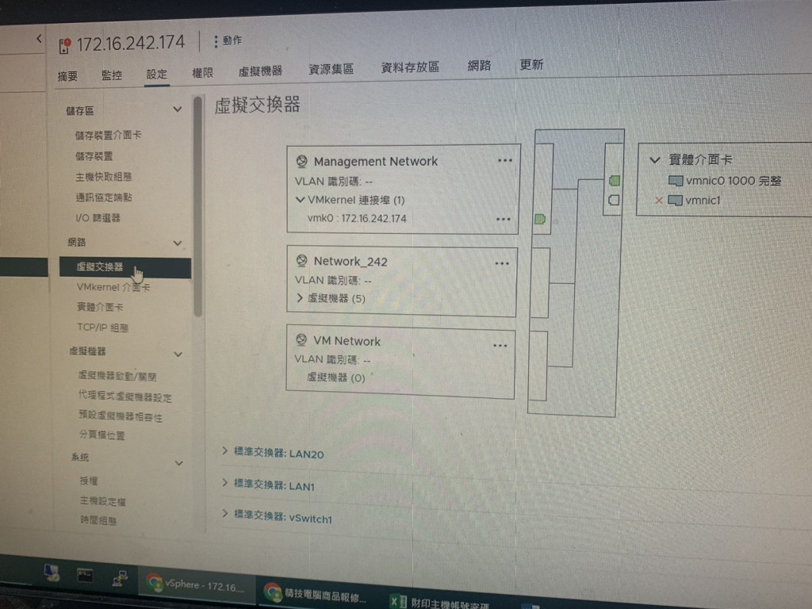
Task: Open vmk0 172.16.242.174 options ellipsis
Action: [x=504, y=219]
